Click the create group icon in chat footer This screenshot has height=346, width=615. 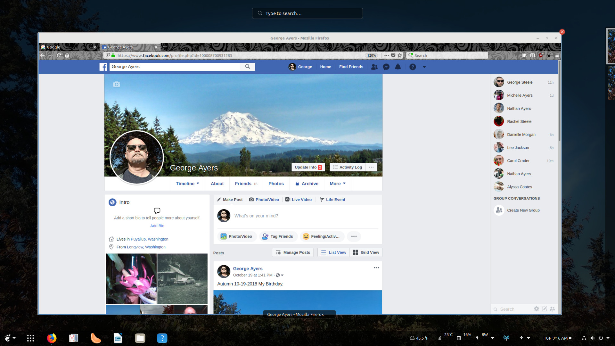click(552, 309)
